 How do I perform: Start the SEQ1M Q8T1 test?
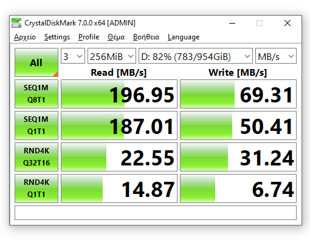pos(36,94)
